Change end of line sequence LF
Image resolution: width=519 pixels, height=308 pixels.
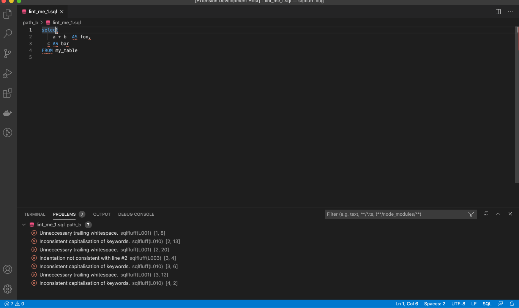[474, 304]
